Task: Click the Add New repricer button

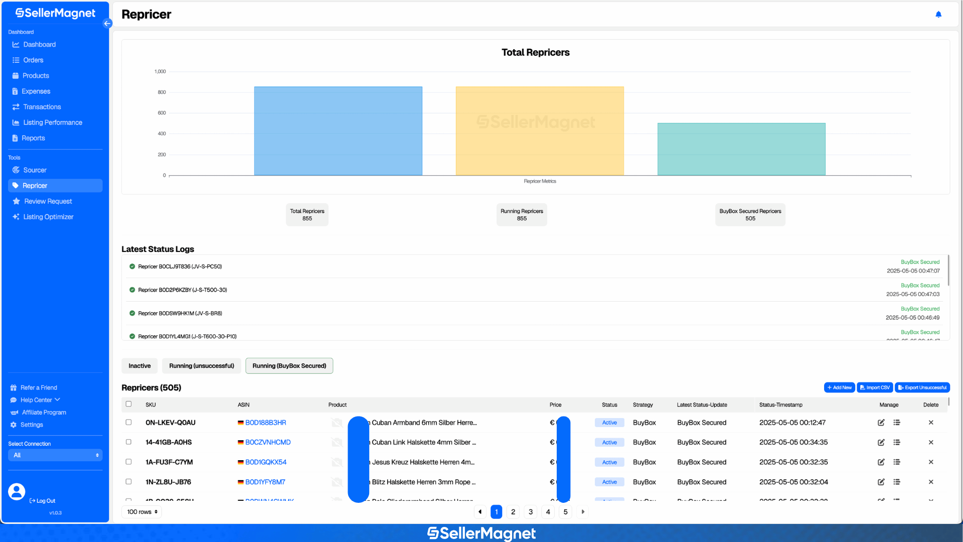Action: [x=839, y=387]
